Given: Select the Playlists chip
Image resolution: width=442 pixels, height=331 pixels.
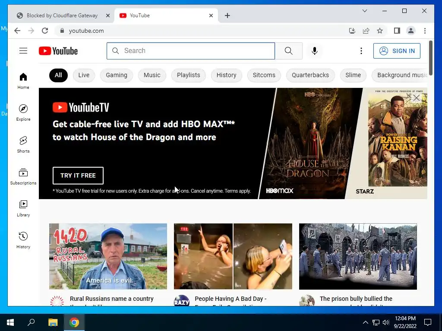Looking at the screenshot, I should point(188,75).
